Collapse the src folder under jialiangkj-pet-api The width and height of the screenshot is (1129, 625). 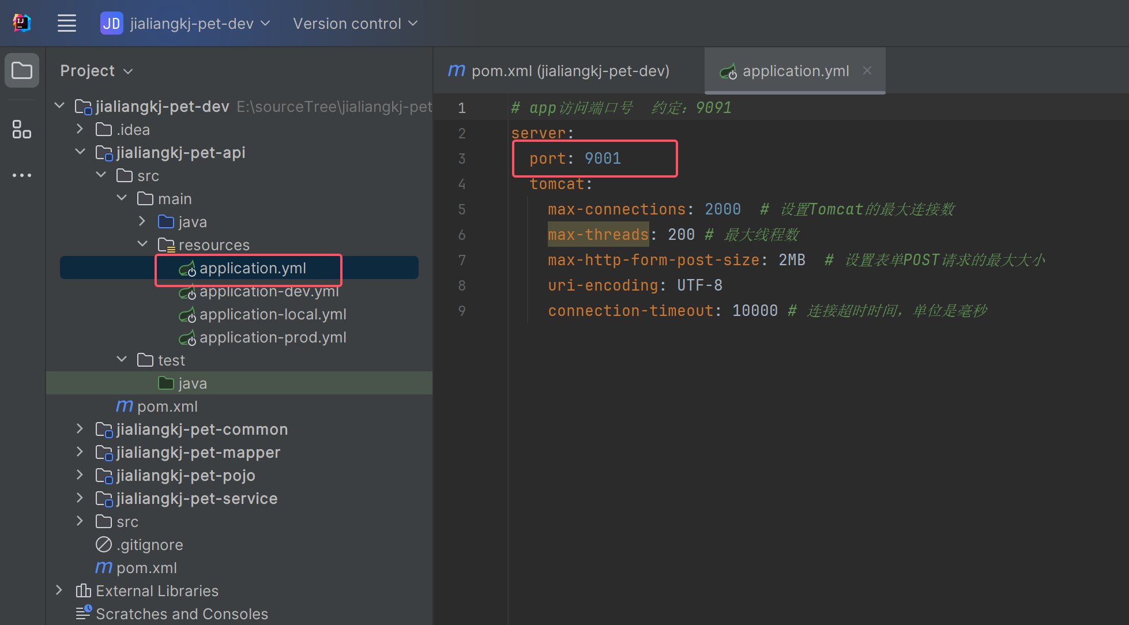coord(101,175)
